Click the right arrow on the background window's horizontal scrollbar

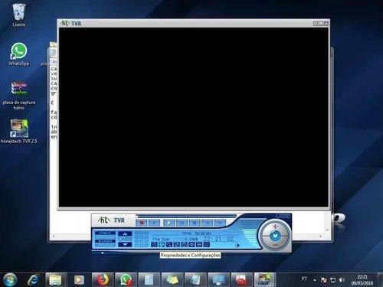320,236
